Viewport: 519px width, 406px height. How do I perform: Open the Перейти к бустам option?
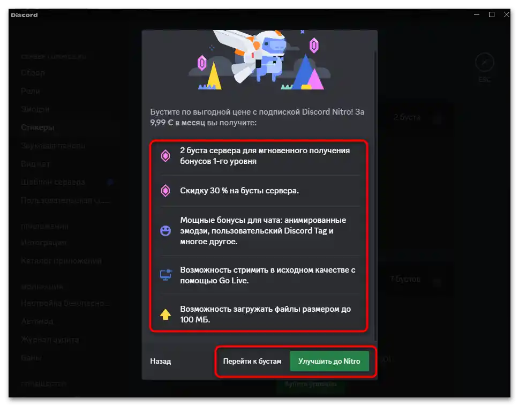tap(252, 361)
